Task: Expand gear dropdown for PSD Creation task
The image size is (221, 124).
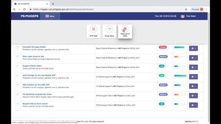Action: click(x=193, y=86)
